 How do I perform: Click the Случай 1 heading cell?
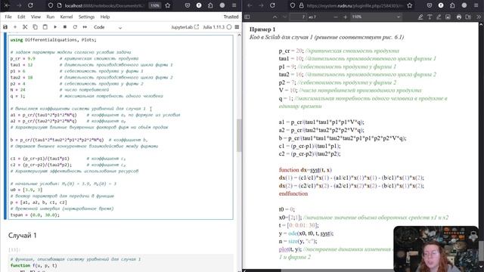tap(22, 235)
